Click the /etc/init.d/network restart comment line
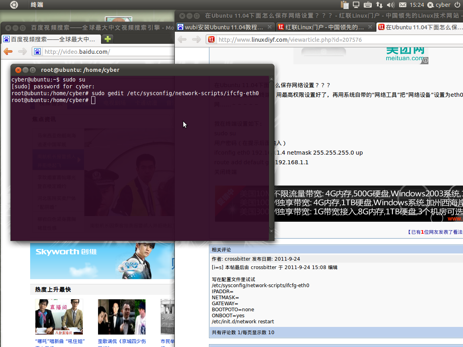This screenshot has height=347, width=463. click(243, 322)
